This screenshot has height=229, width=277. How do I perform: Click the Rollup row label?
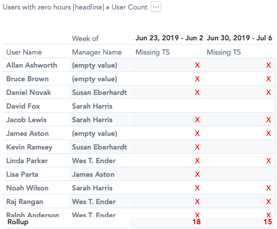click(18, 222)
